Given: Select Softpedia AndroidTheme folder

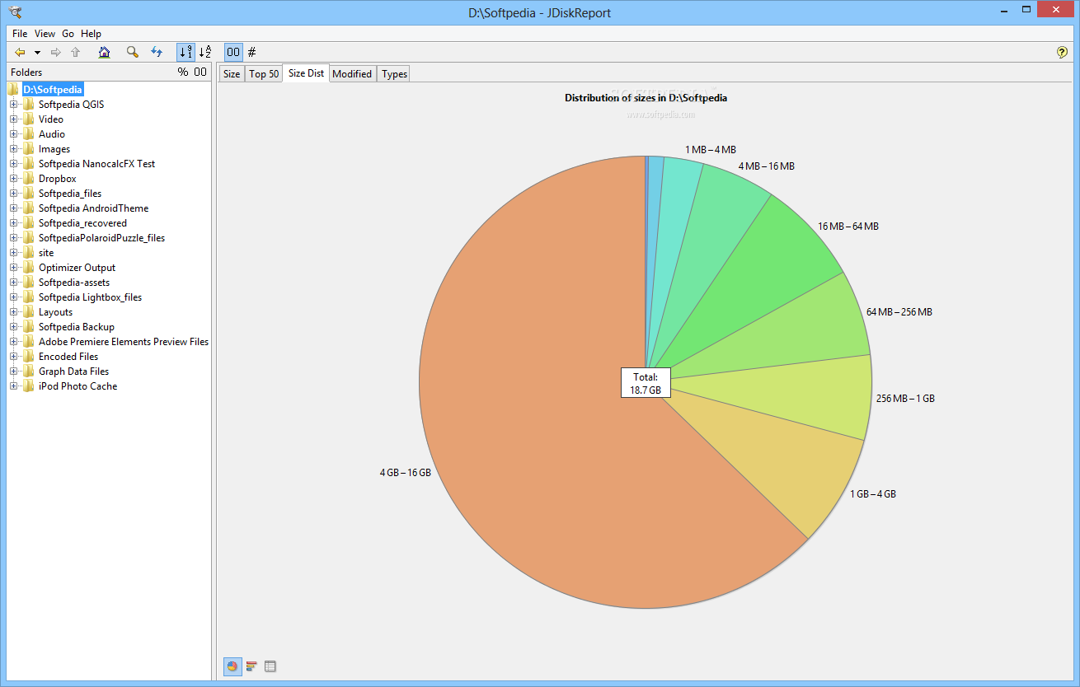Looking at the screenshot, I should click(93, 208).
